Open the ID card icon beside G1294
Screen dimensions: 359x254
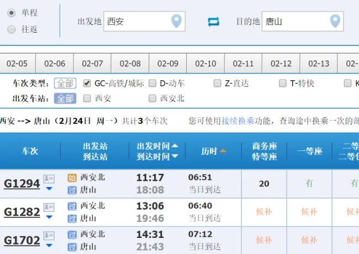[x=49, y=179]
